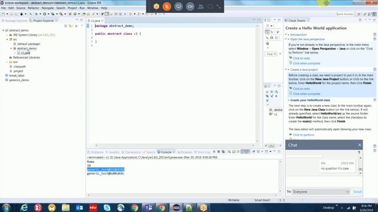Expand the bin folder node
378x212 pixels.
point(7,62)
